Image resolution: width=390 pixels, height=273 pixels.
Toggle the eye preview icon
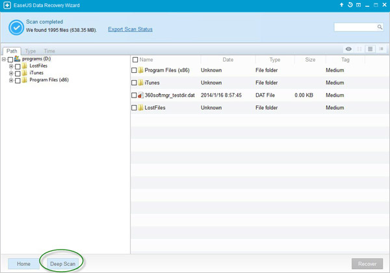pos(349,49)
